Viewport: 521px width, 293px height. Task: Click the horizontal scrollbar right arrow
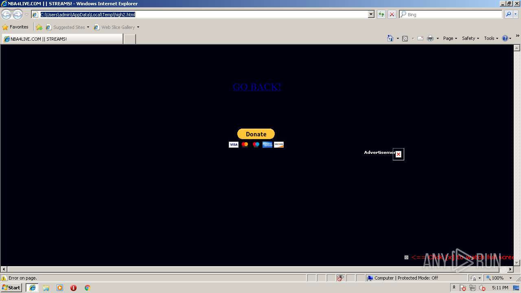pos(510,269)
